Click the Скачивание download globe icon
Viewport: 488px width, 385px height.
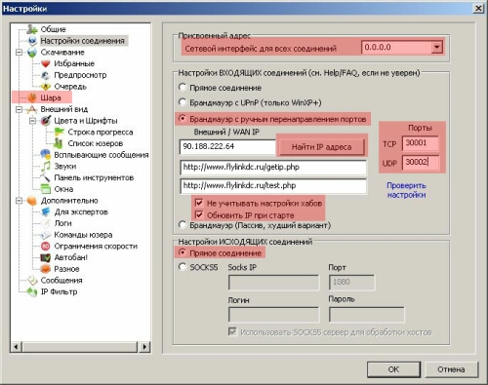(x=32, y=53)
